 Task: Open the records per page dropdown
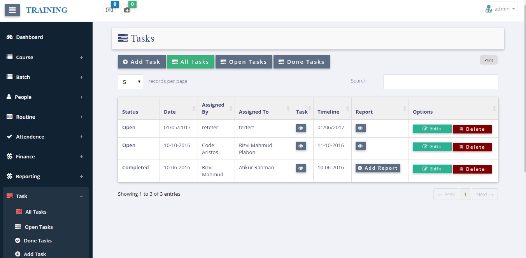pyautogui.click(x=130, y=82)
